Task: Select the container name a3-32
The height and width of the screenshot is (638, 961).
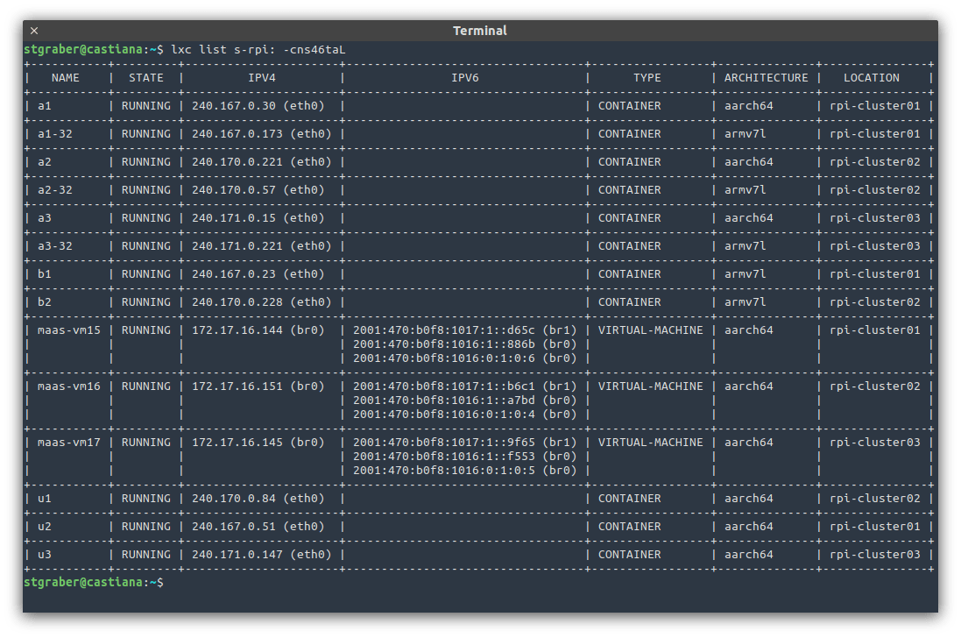Action: click(54, 245)
